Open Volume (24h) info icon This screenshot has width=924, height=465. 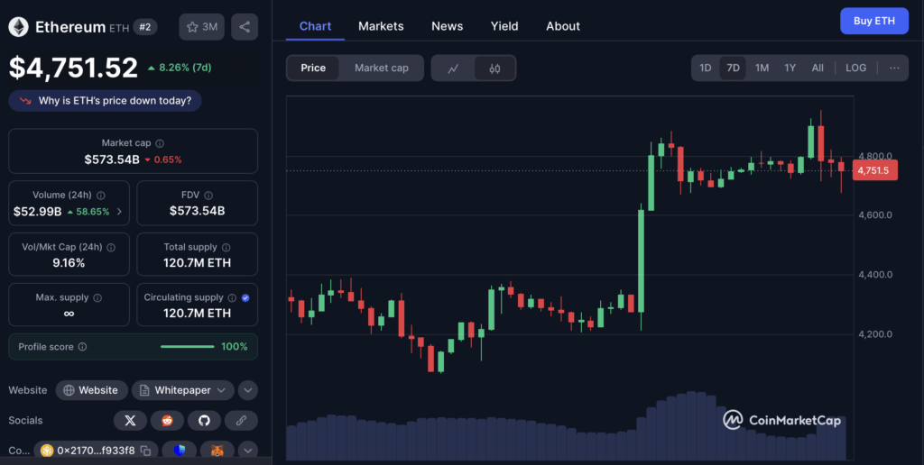[101, 195]
